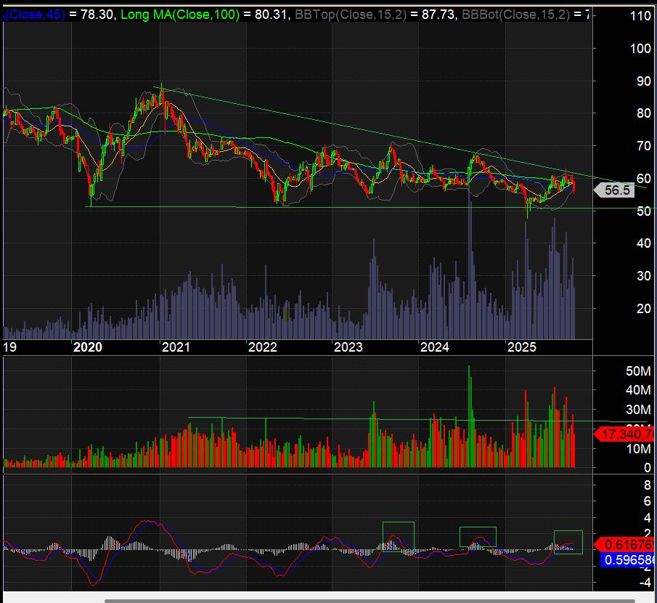Click the horizontal scrollbar thumb at bottom
This screenshot has height=603, width=657.
[369, 600]
